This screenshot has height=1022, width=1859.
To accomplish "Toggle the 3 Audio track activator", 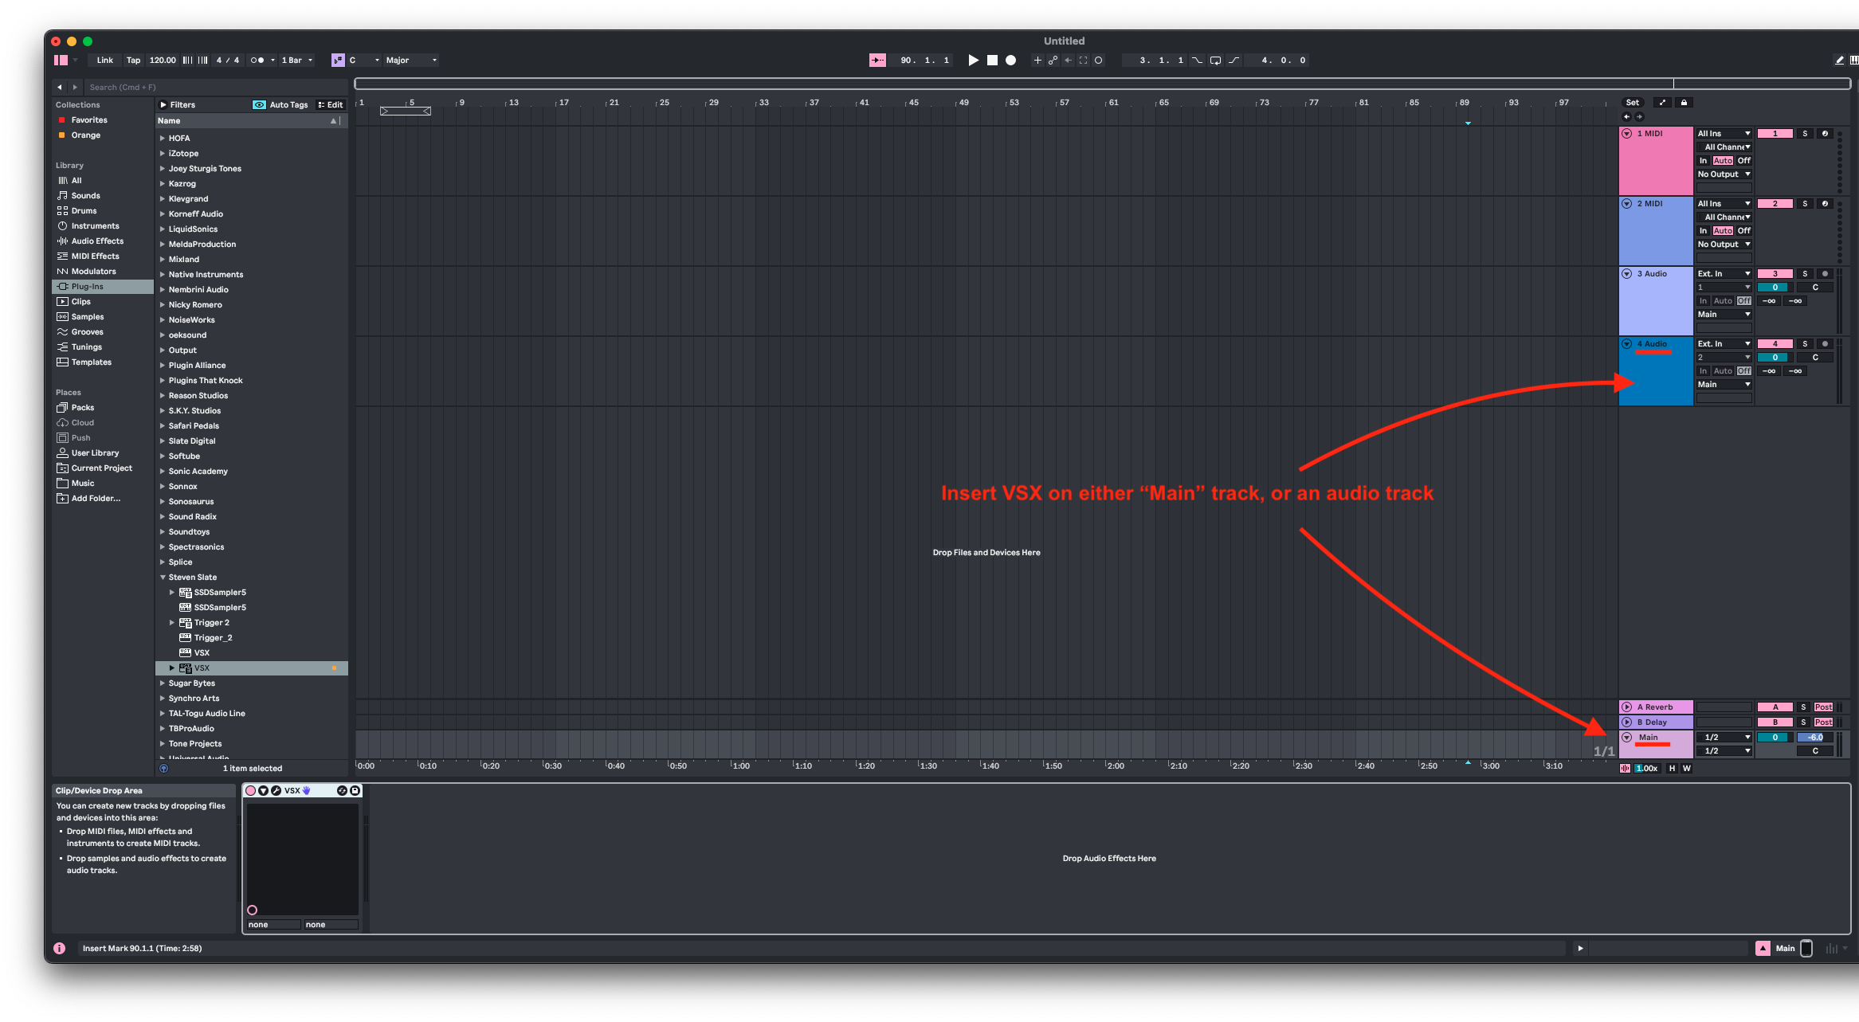I will pyautogui.click(x=1775, y=274).
